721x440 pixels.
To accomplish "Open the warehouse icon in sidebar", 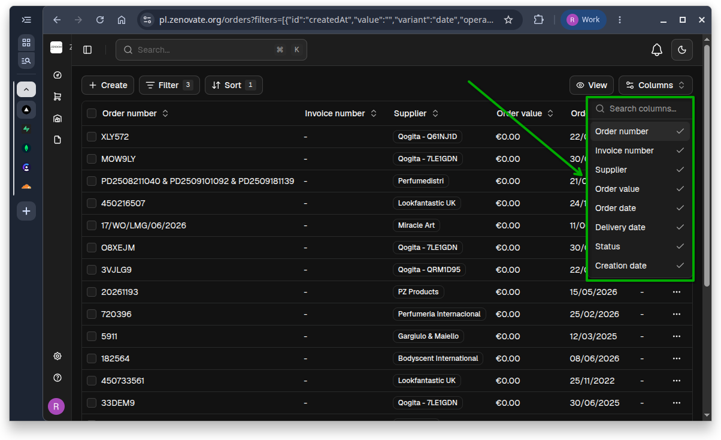I will point(57,118).
